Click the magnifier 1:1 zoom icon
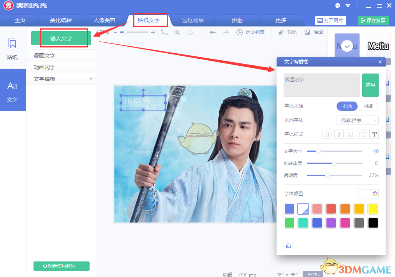395x277 pixels. click(177, 32)
